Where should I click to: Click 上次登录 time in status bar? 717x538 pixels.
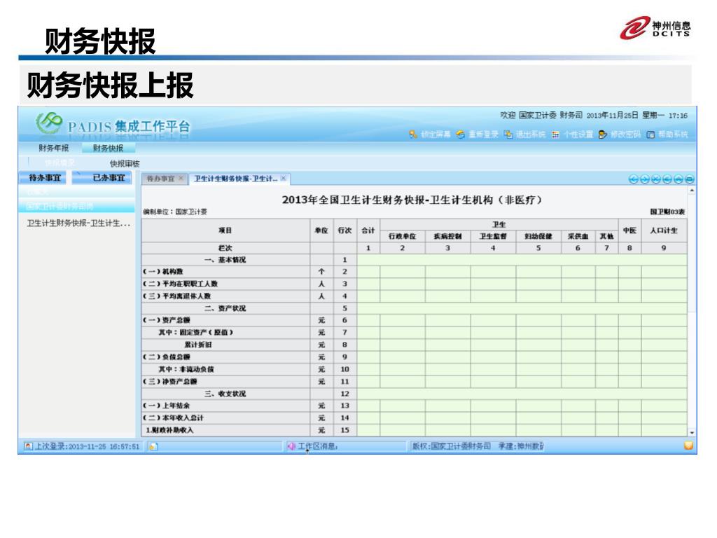click(x=88, y=446)
